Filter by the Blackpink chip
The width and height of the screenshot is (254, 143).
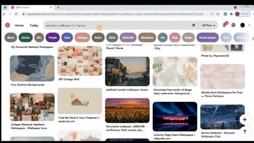[x=147, y=37]
